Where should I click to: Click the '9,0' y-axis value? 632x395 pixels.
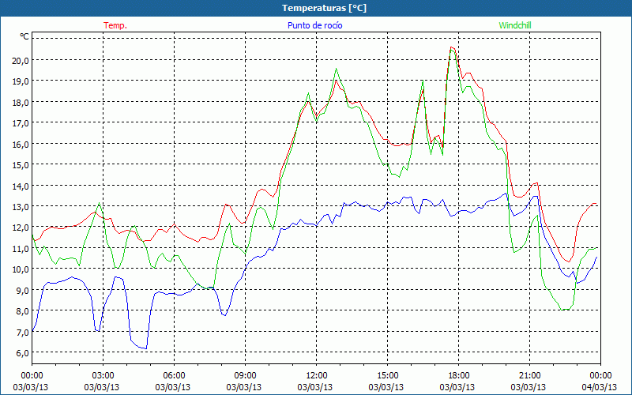pyautogui.click(x=23, y=291)
